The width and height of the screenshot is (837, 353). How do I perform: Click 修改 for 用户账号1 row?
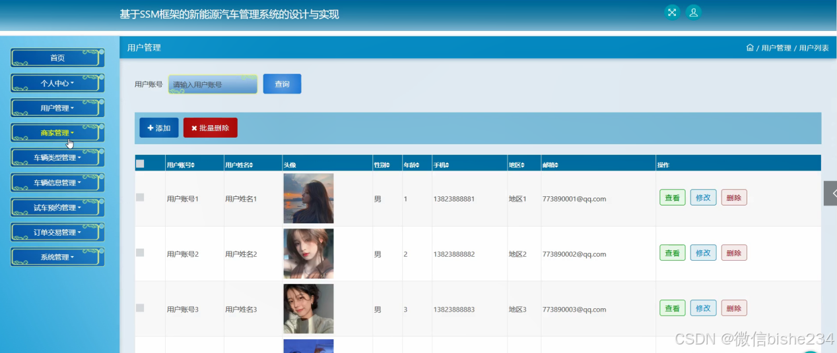704,198
